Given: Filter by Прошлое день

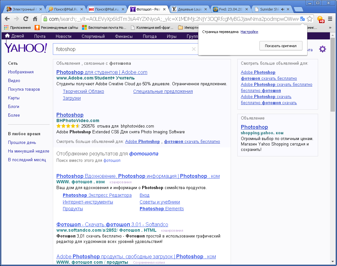Looking at the screenshot, I should pos(22,142).
